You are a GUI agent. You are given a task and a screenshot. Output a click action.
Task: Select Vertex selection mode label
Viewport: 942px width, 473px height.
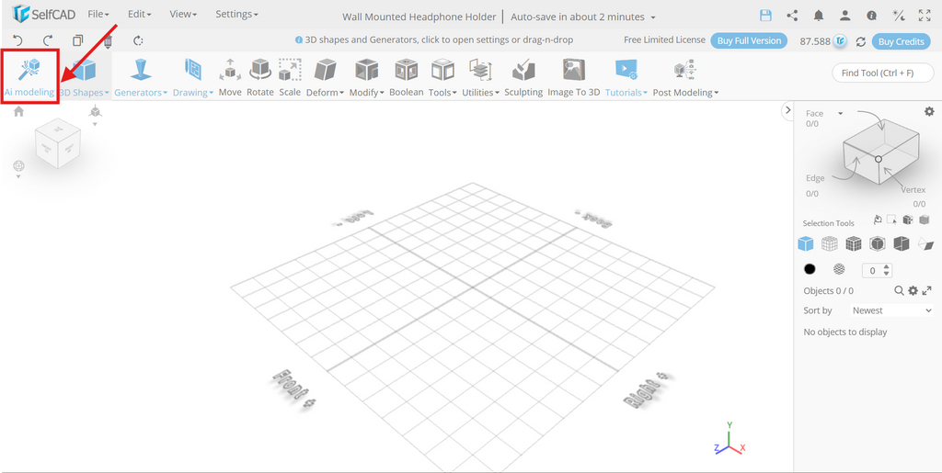pyautogui.click(x=913, y=189)
